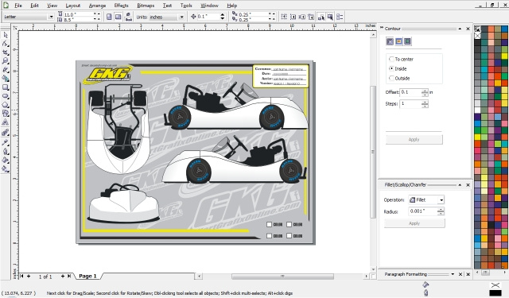Set page orientation to Portrait
Viewport: 509px width, 298px height.
[109, 17]
